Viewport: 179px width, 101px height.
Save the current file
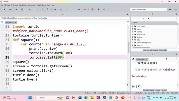point(16,10)
